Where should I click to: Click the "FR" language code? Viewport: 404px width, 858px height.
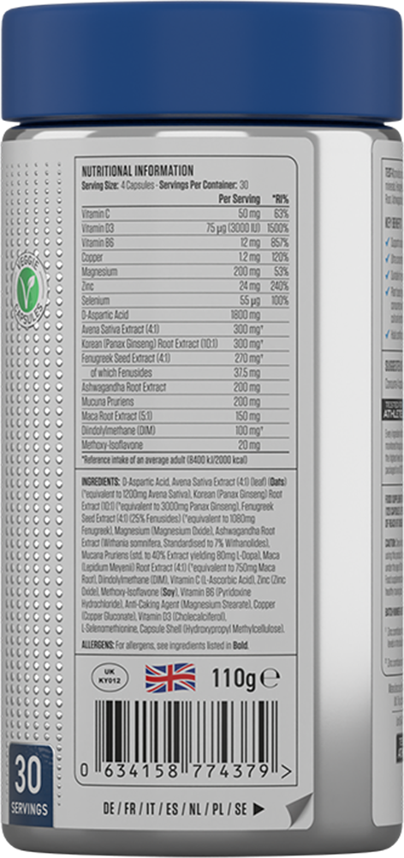pos(131,809)
